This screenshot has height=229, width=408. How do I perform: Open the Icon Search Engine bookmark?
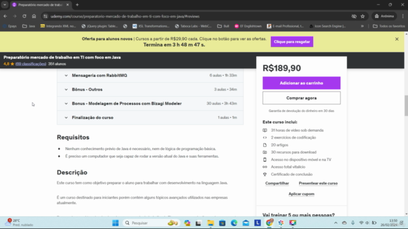[327, 26]
